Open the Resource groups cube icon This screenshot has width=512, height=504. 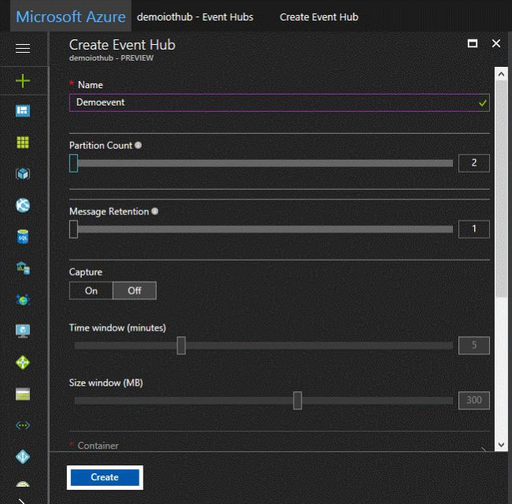tap(23, 174)
